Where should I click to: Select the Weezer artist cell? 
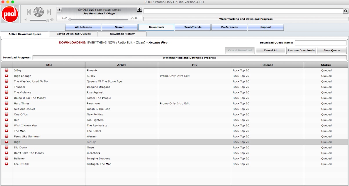[121, 136]
